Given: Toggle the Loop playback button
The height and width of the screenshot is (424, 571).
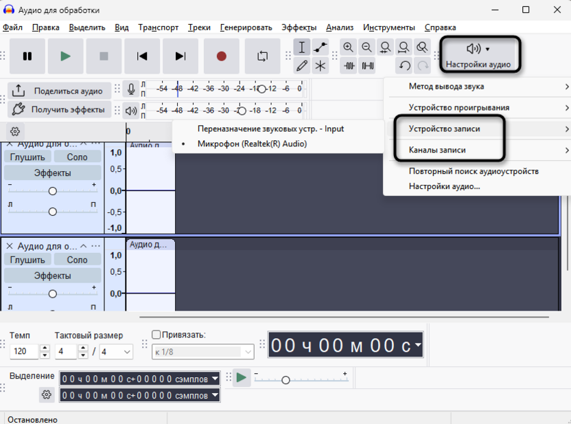Looking at the screenshot, I should point(263,56).
